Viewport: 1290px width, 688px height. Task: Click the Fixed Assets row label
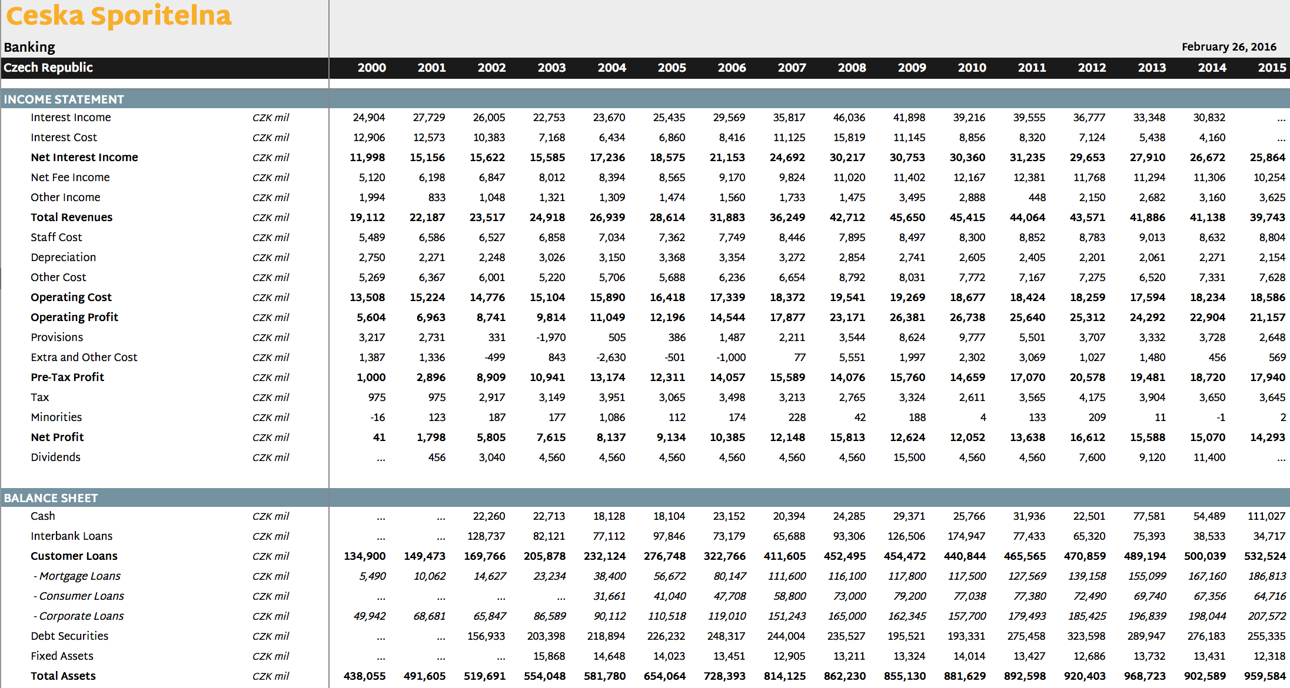[62, 656]
